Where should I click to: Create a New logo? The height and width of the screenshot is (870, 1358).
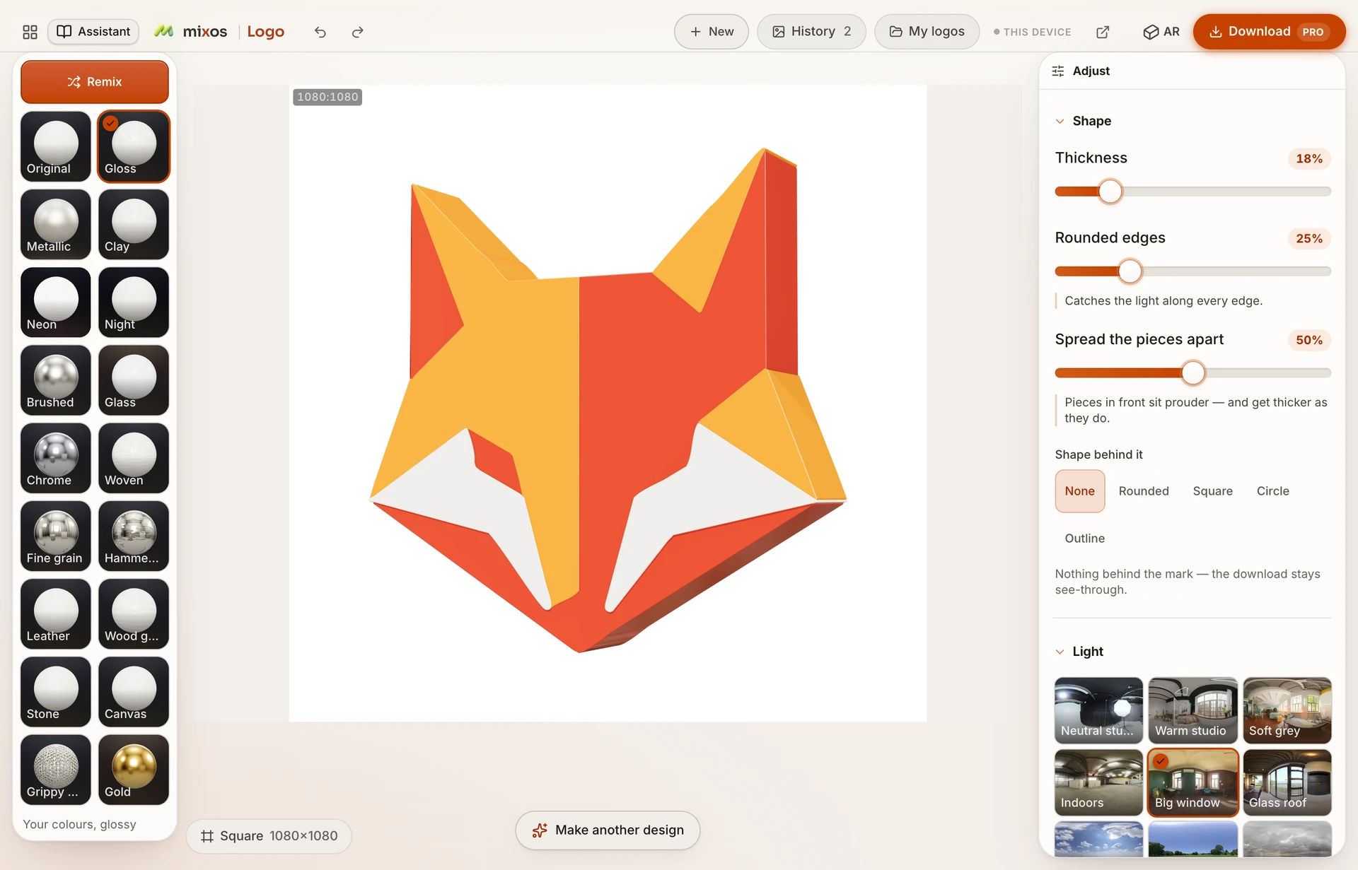pos(711,32)
